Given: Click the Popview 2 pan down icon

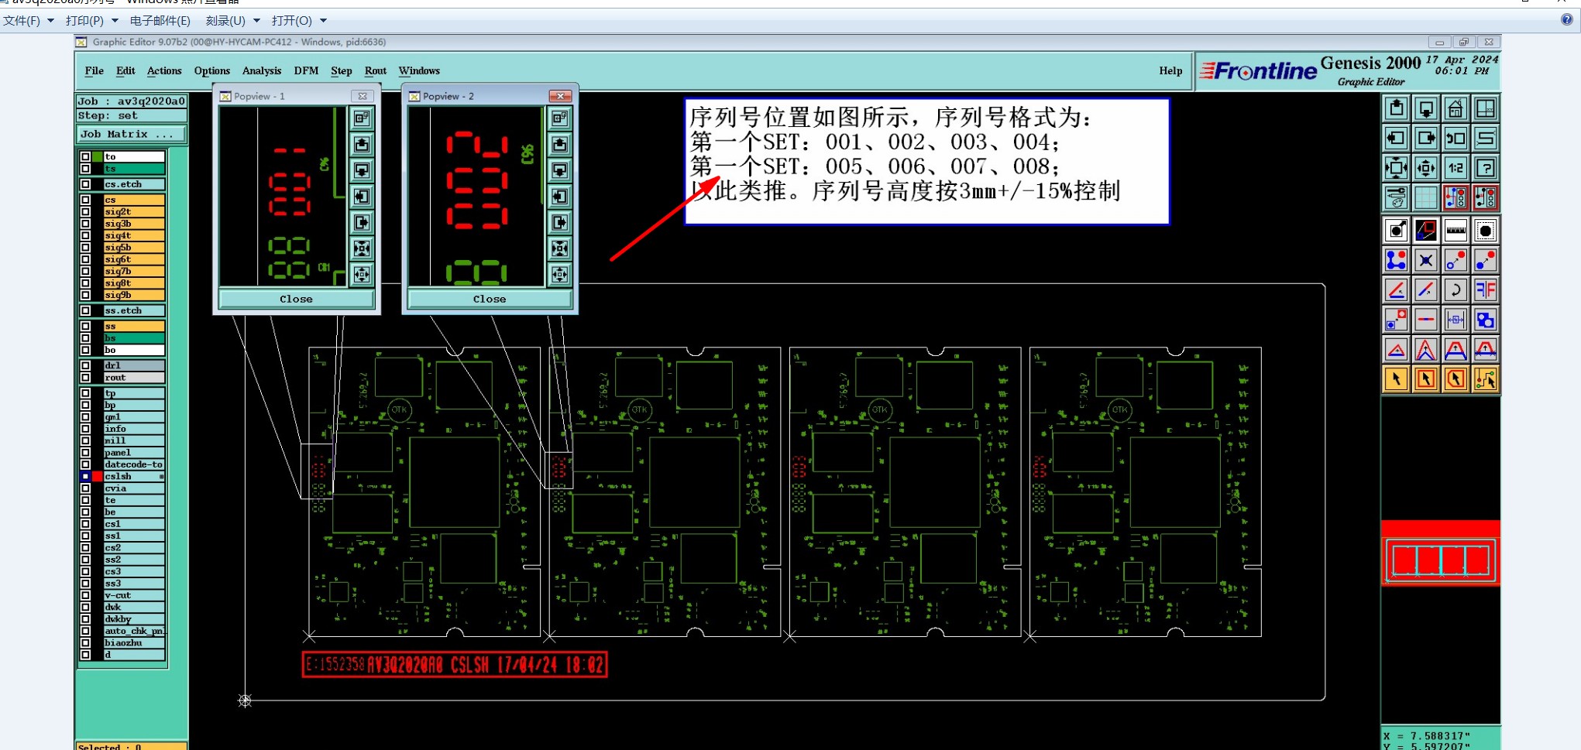Looking at the screenshot, I should 559,170.
